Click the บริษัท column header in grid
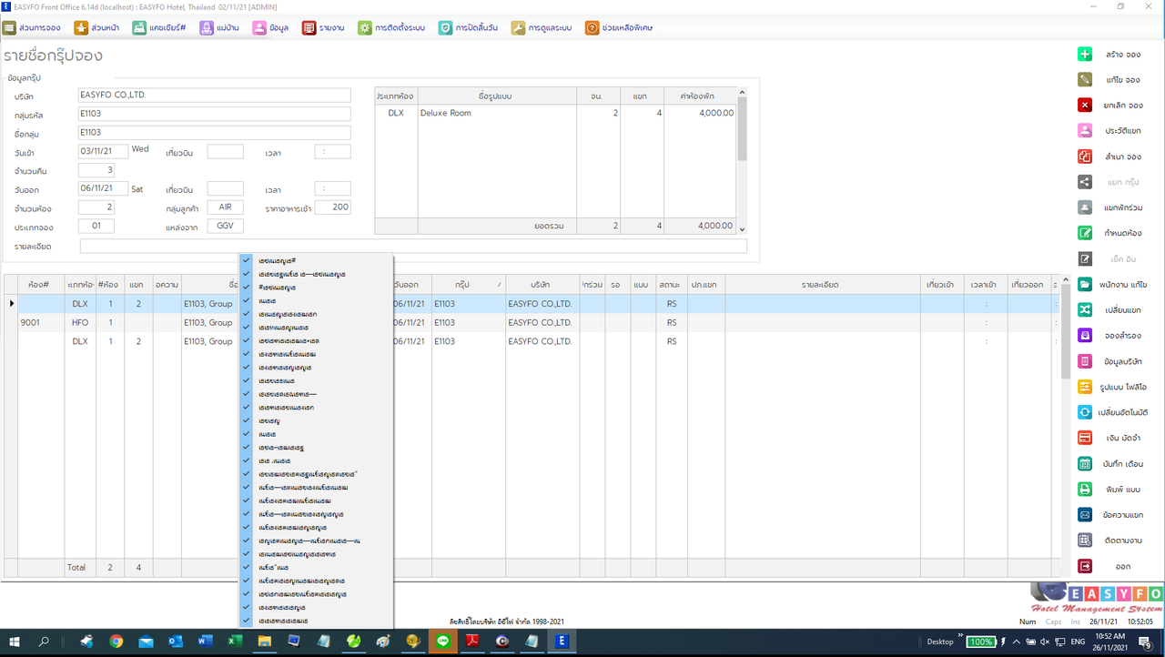The width and height of the screenshot is (1165, 657). (541, 285)
